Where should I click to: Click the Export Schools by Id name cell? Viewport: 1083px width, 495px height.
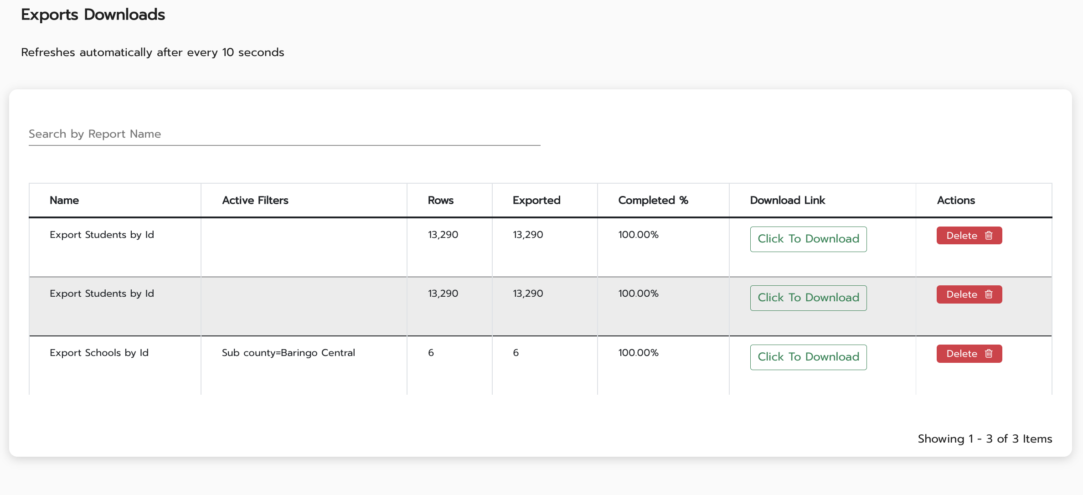click(99, 353)
